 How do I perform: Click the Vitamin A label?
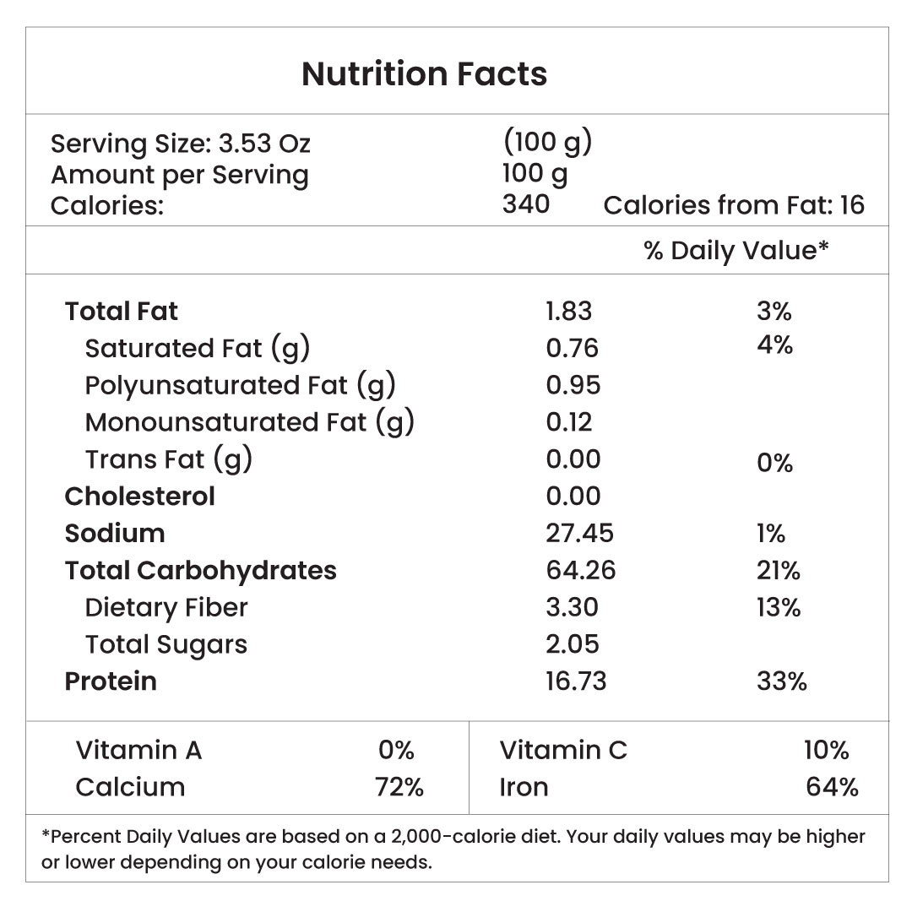click(x=138, y=750)
